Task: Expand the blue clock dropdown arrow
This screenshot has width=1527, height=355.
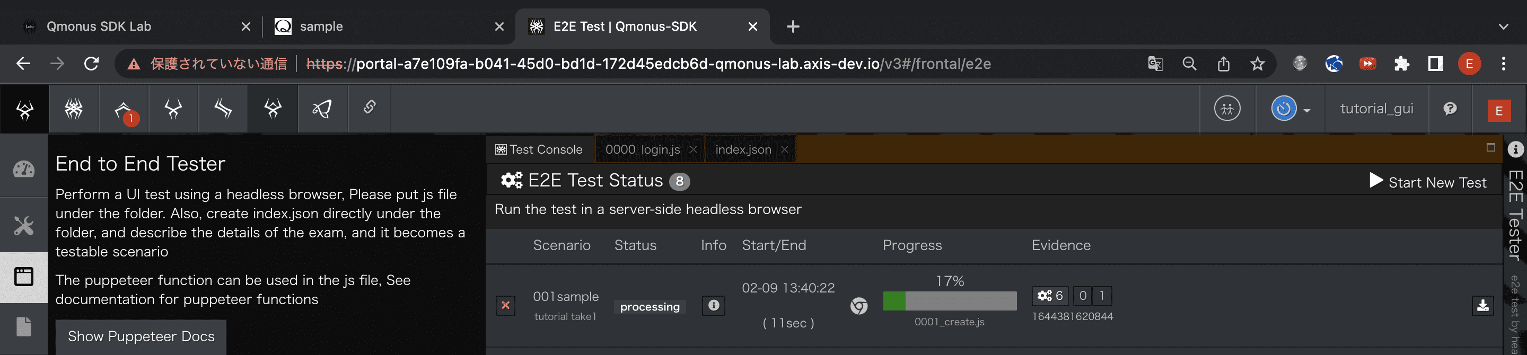Action: (1306, 110)
